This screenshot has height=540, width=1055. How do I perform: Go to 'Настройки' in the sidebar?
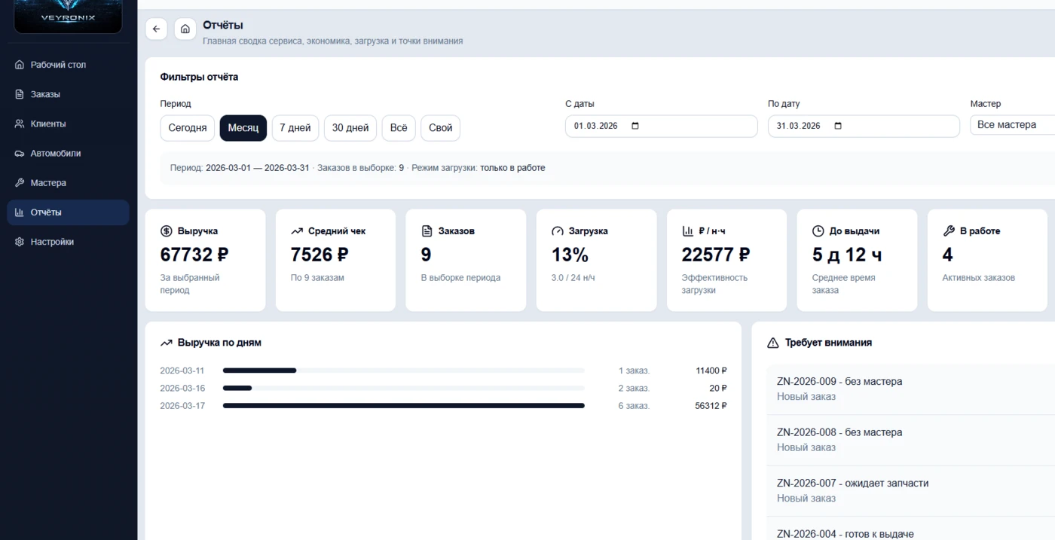[52, 242]
